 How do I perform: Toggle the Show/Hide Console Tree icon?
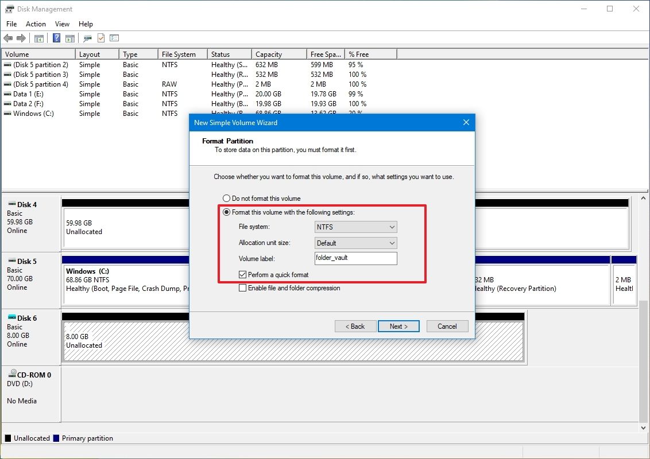38,38
